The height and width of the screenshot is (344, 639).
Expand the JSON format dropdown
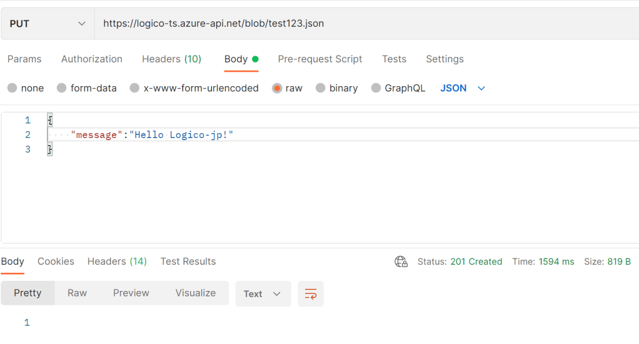click(463, 88)
